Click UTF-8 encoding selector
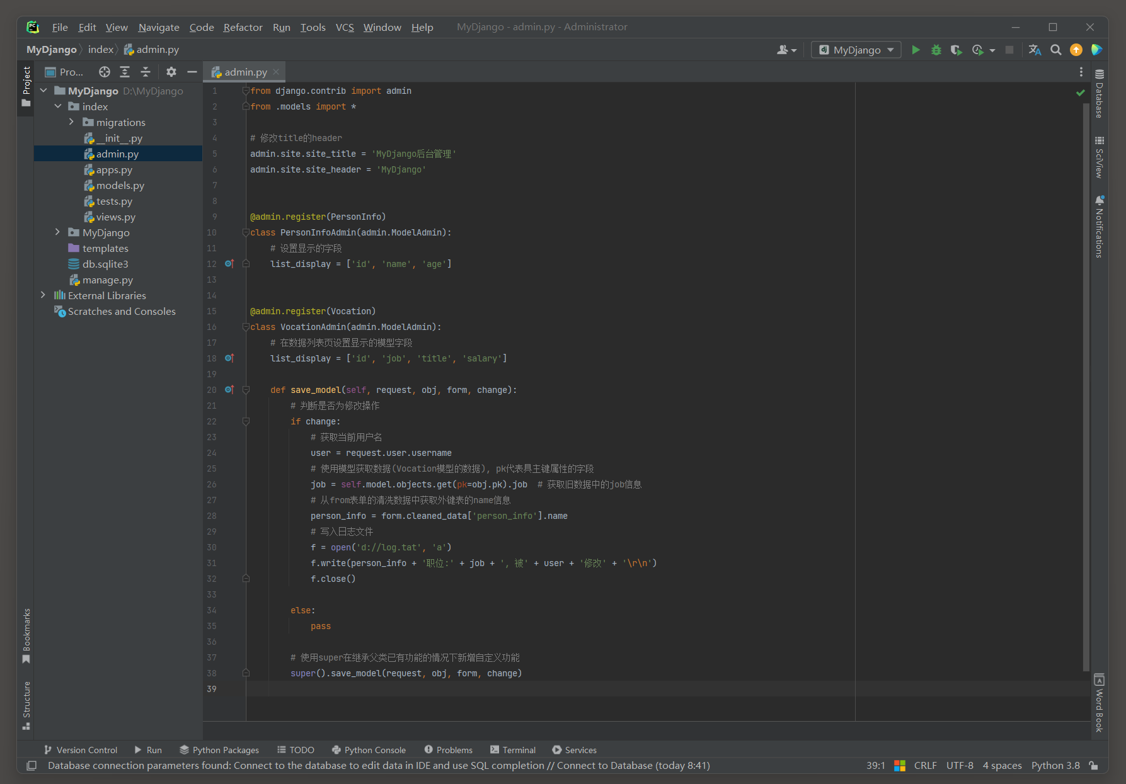Viewport: 1126px width, 784px height. click(x=959, y=766)
